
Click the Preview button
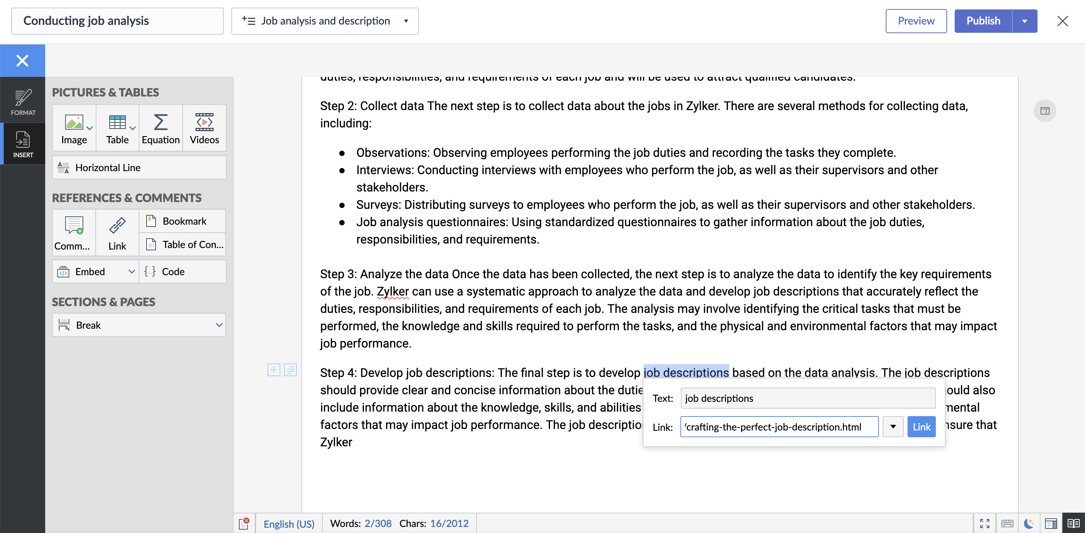pyautogui.click(x=916, y=21)
